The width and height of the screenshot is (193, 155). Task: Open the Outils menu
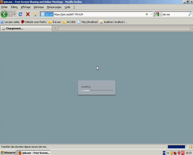(67, 7)
